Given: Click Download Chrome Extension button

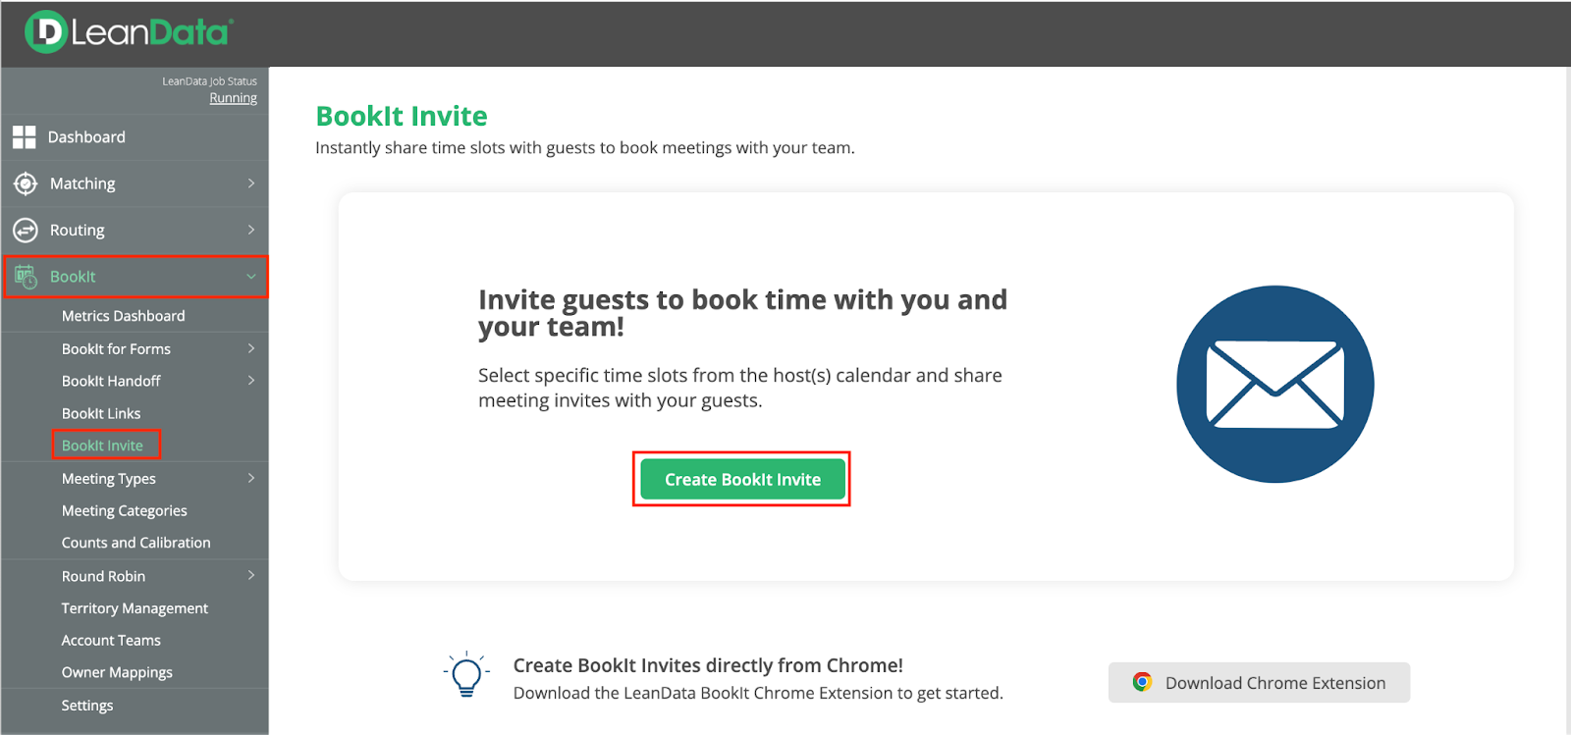Looking at the screenshot, I should tap(1259, 683).
